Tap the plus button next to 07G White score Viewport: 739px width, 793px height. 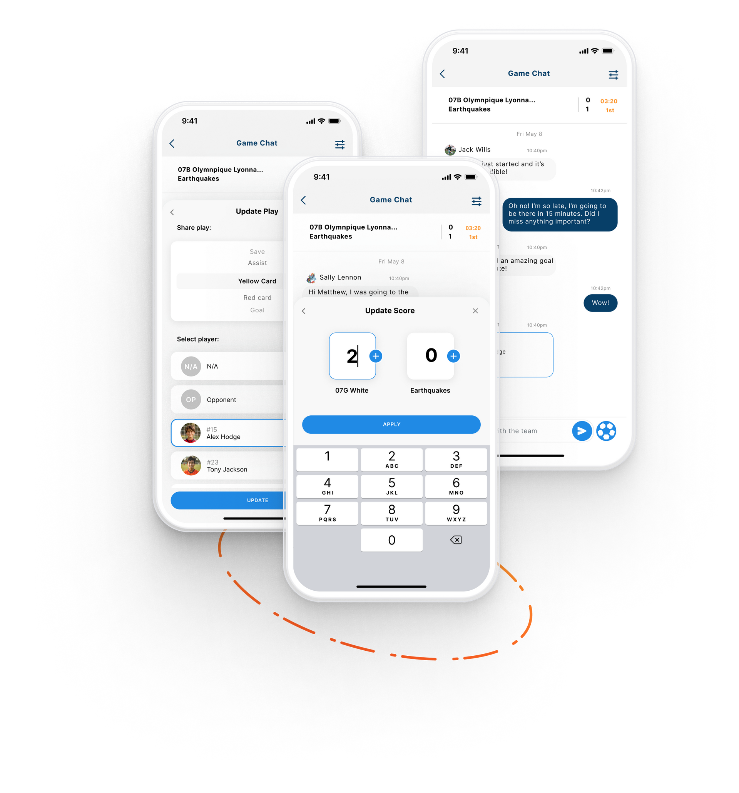tap(376, 356)
